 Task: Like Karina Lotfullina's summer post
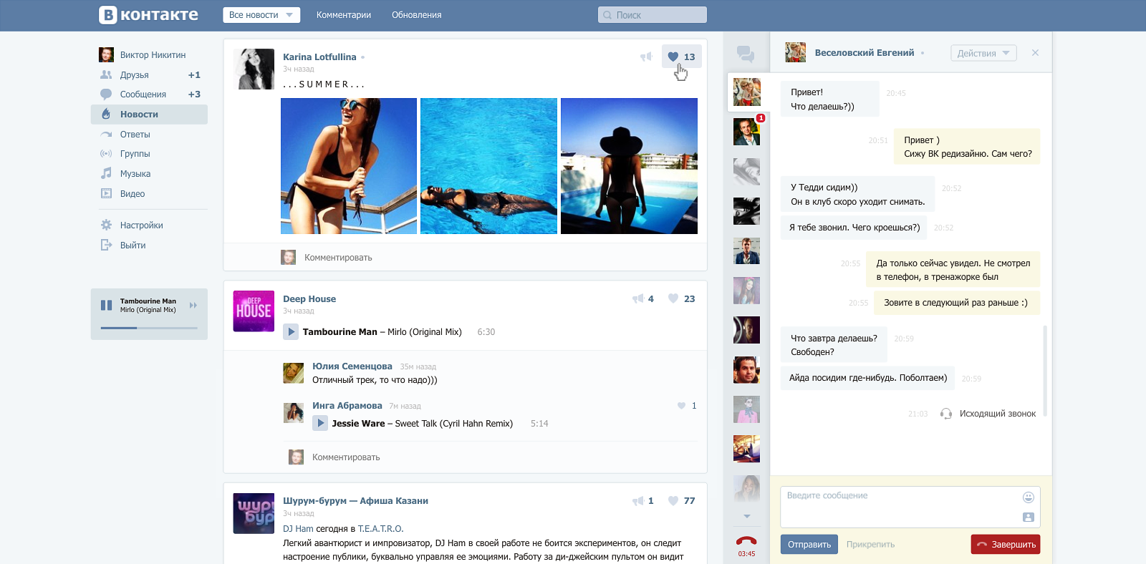point(681,57)
